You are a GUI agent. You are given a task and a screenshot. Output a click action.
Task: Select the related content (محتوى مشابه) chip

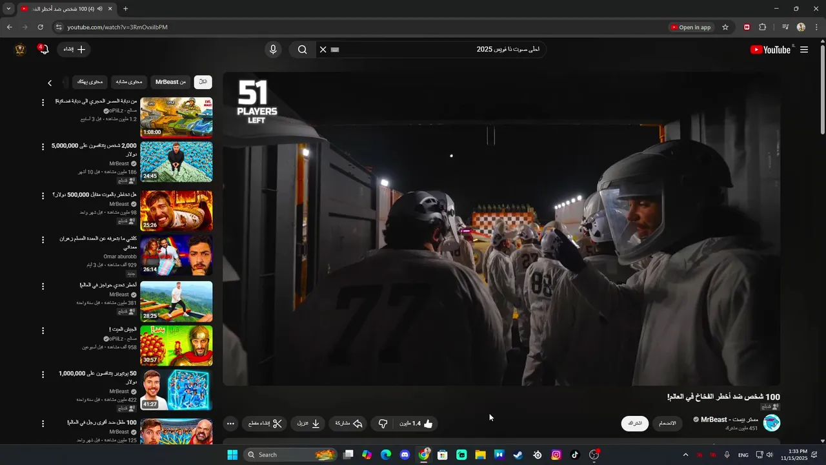[x=129, y=82]
